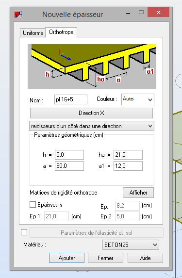Switch to the Uniforme tab
The image size is (182, 278).
(x=33, y=33)
